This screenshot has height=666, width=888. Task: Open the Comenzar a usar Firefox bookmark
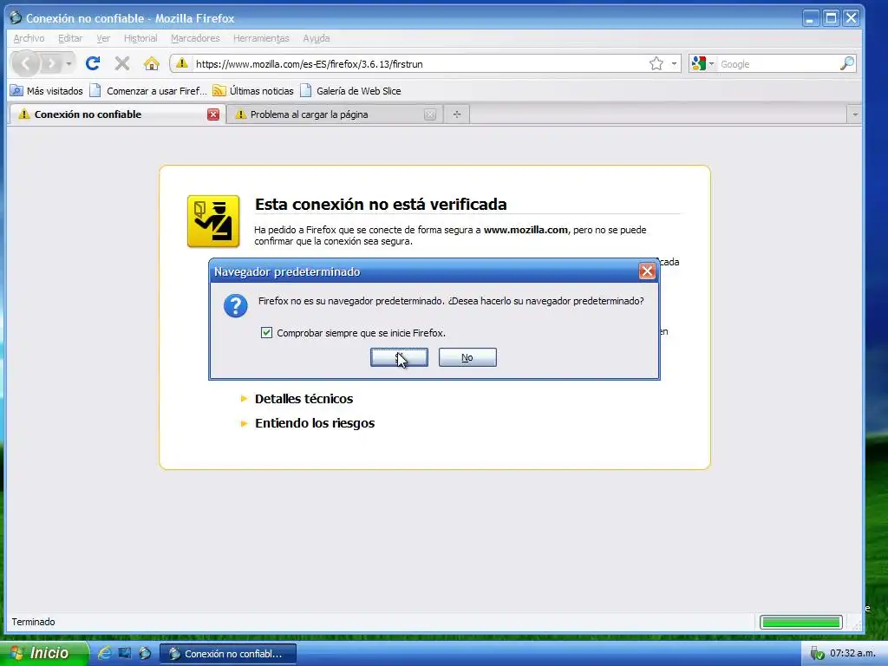[149, 90]
